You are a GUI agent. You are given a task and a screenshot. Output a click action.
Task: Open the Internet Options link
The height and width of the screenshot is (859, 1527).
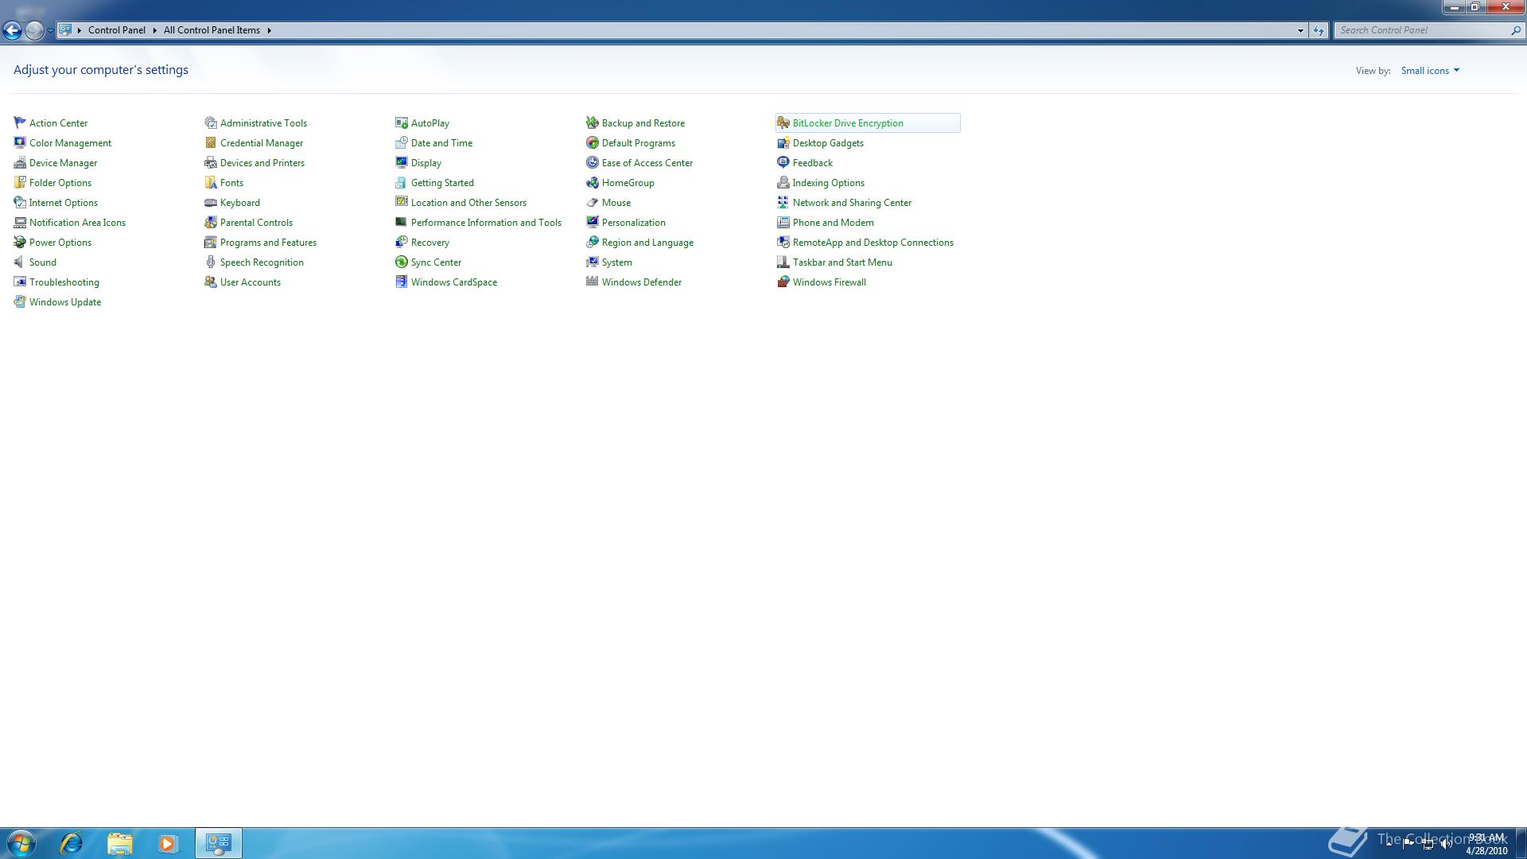tap(64, 203)
